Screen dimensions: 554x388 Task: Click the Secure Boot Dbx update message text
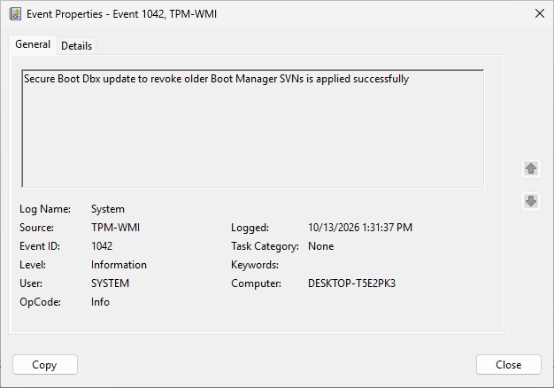pos(216,79)
